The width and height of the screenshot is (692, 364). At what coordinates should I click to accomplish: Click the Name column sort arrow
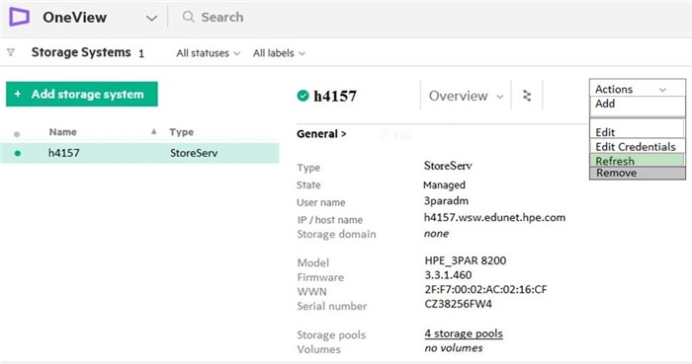153,131
